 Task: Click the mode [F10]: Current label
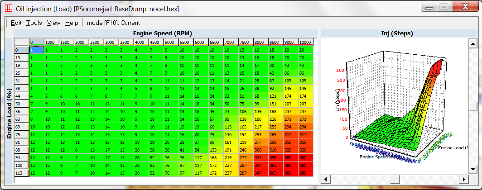[113, 23]
